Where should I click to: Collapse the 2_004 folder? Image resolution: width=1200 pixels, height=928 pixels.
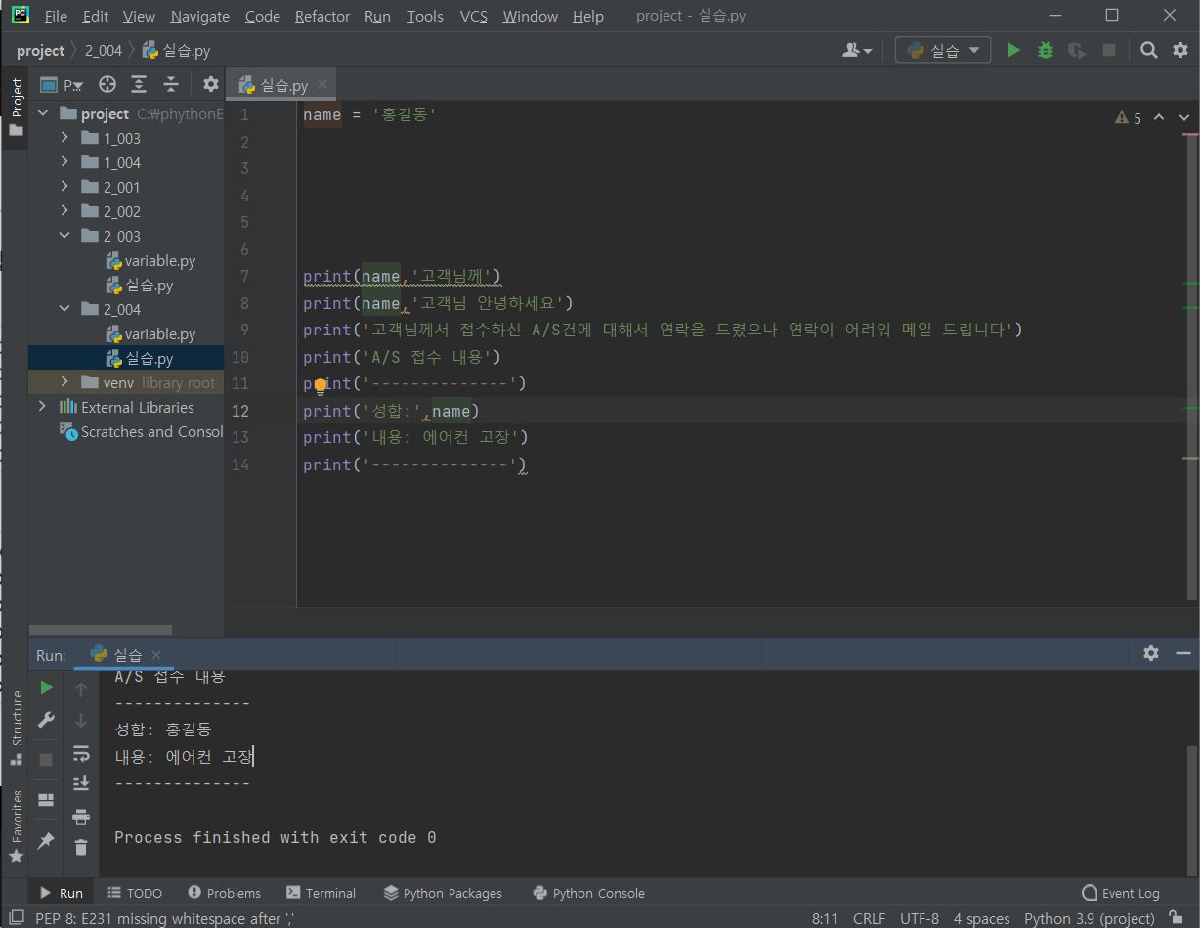click(64, 309)
